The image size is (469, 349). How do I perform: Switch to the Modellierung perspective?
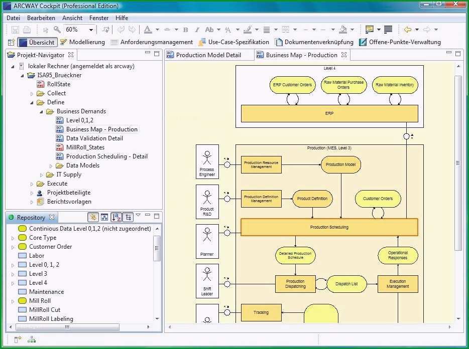click(82, 42)
